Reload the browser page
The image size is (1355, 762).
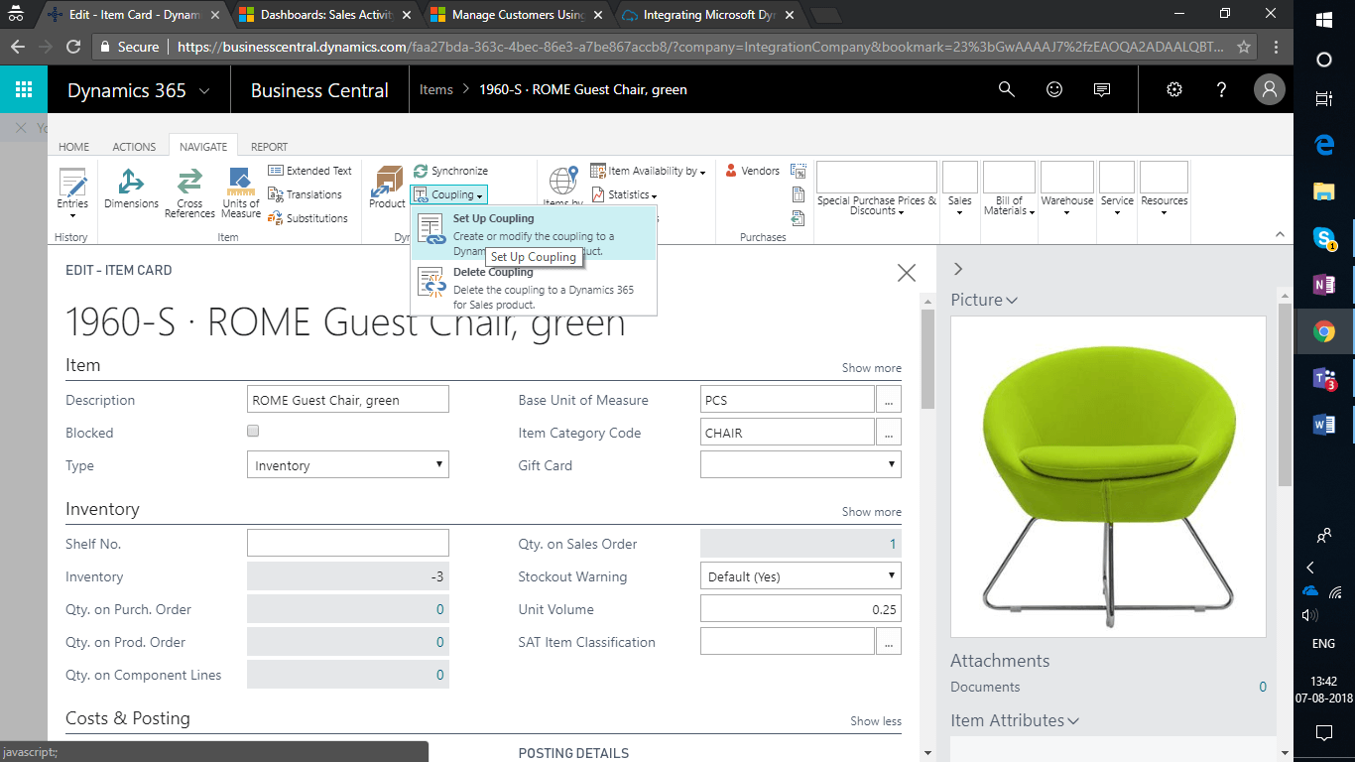[73, 47]
